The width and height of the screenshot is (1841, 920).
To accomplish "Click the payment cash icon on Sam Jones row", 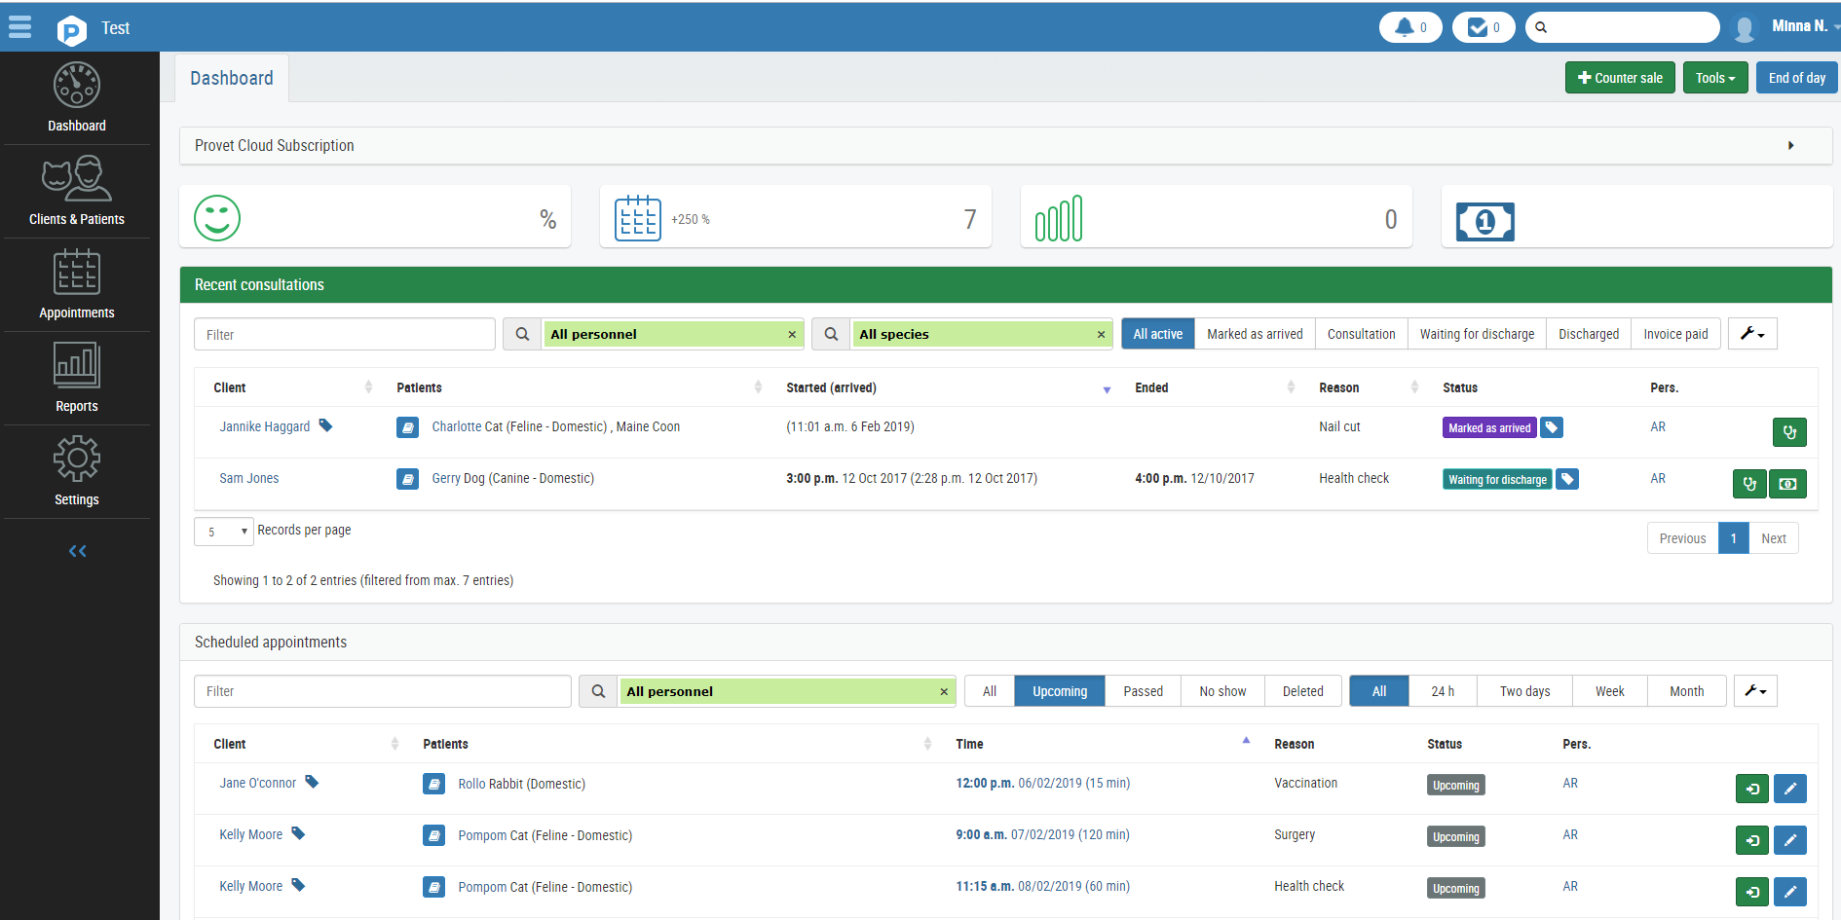I will click(x=1788, y=484).
